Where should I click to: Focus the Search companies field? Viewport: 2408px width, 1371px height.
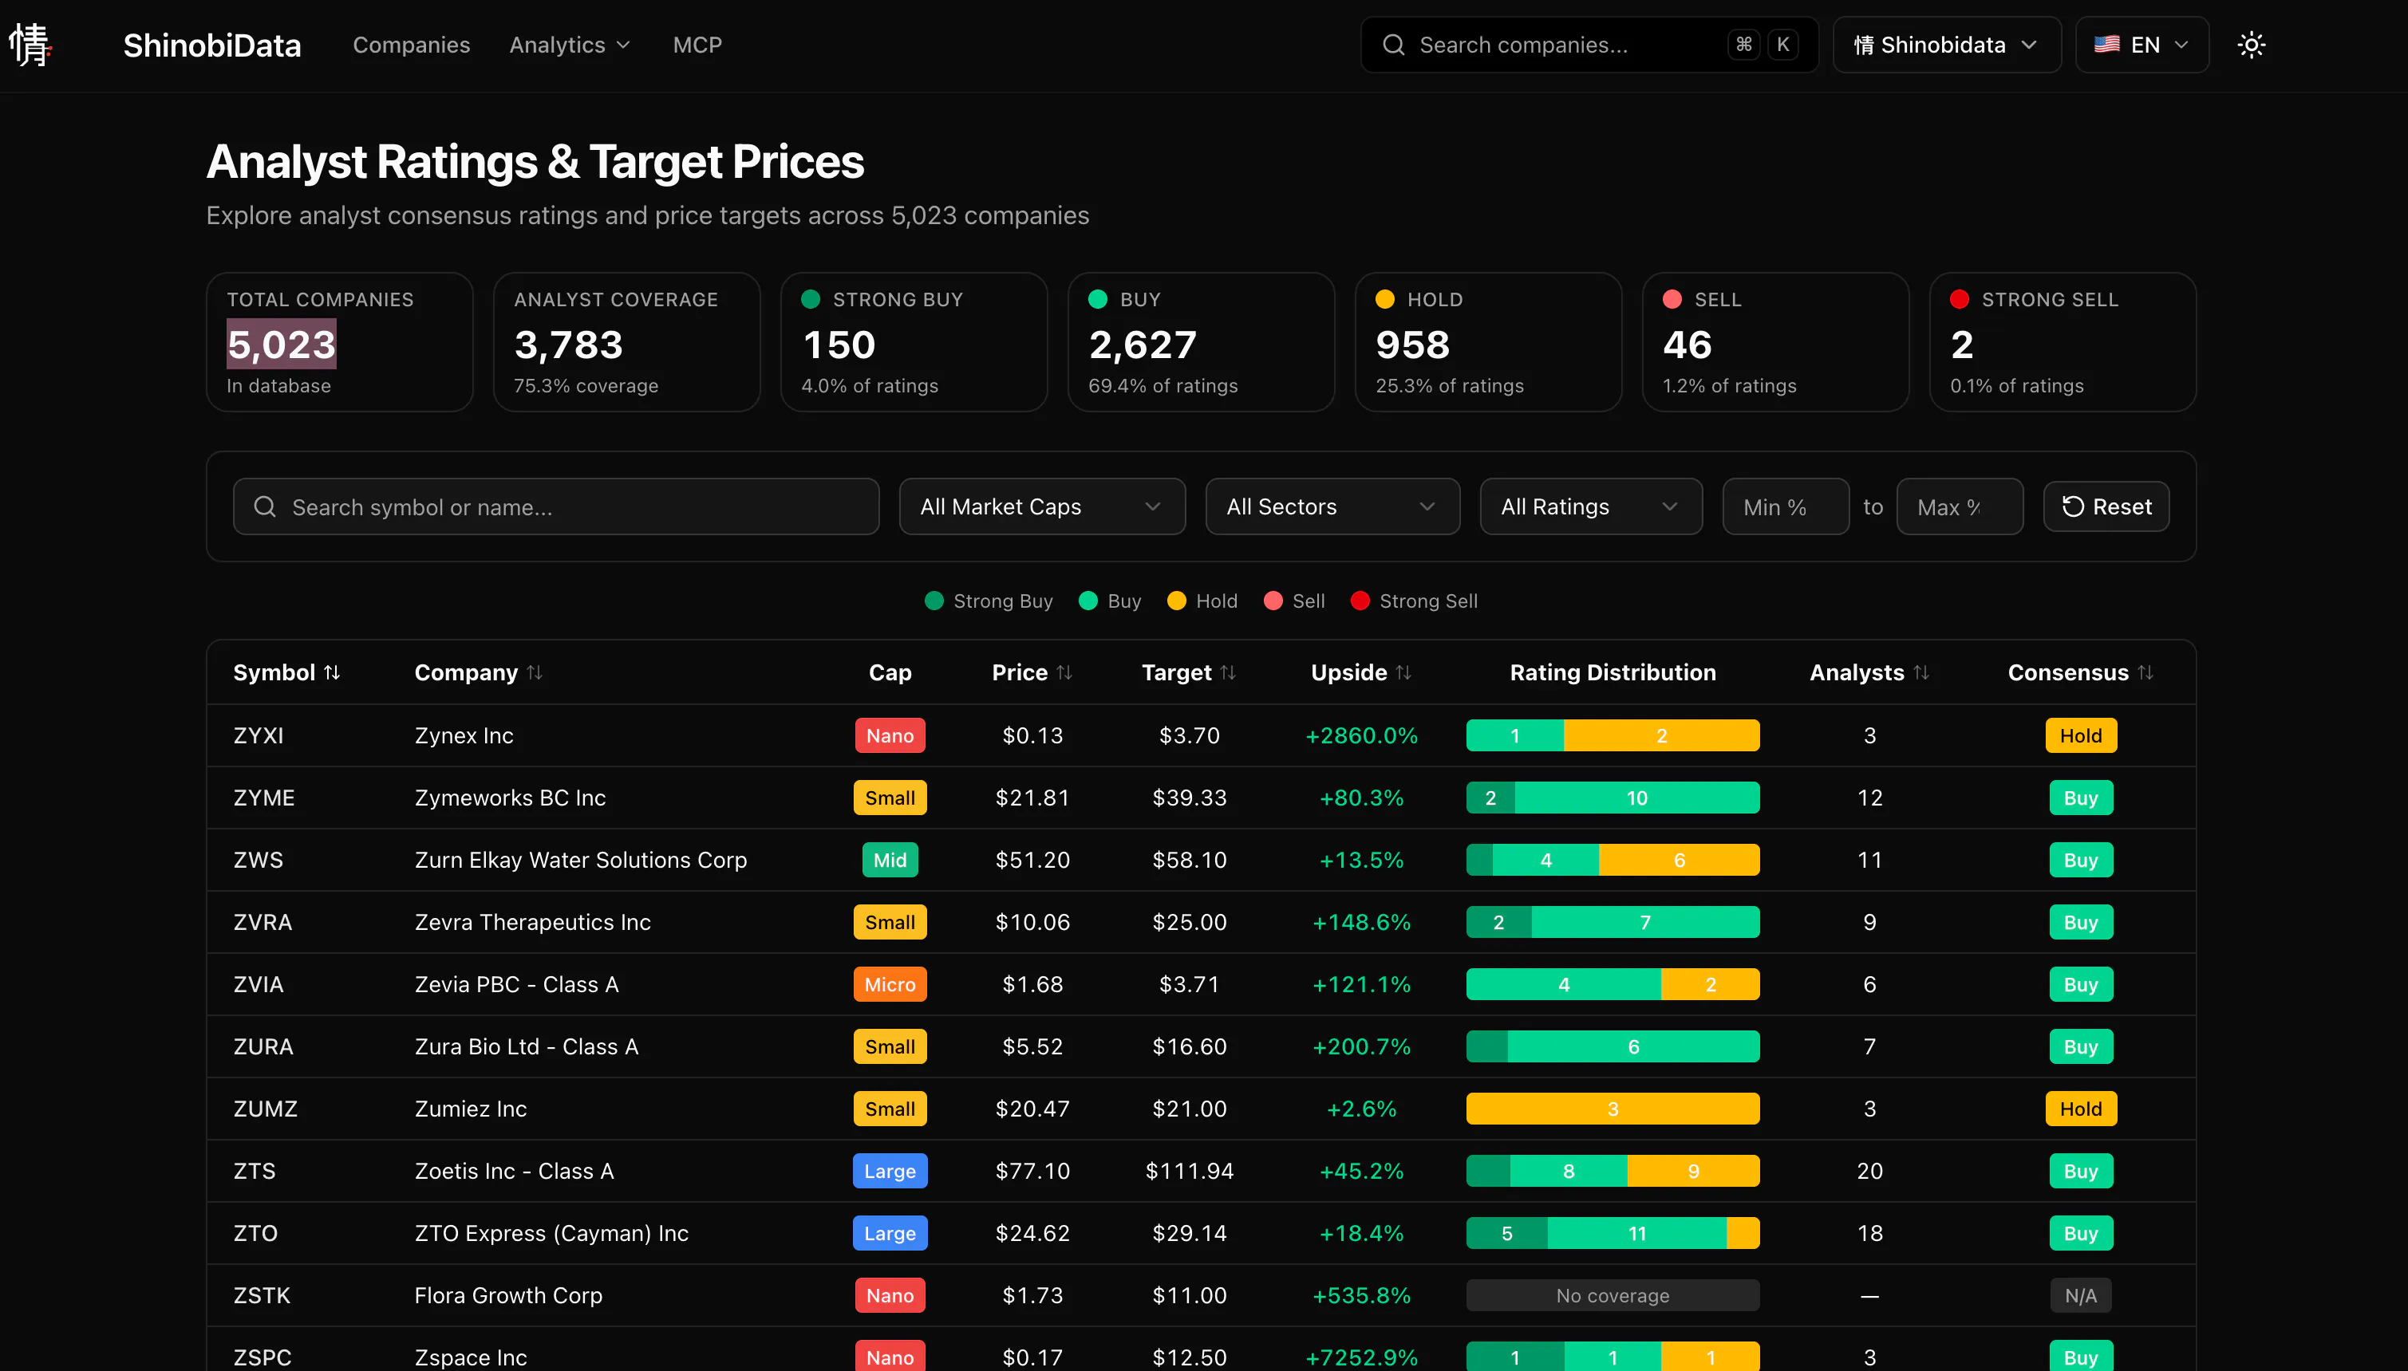(x=1589, y=44)
